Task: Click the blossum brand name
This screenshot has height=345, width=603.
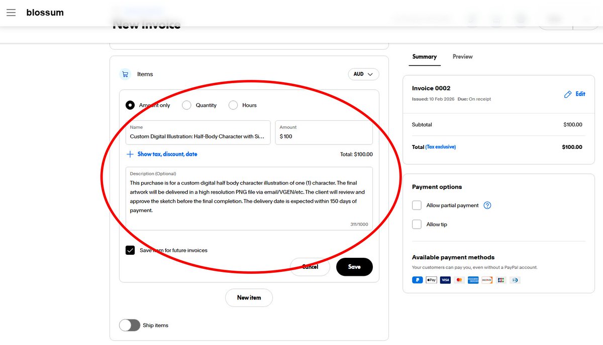Action: tap(45, 13)
